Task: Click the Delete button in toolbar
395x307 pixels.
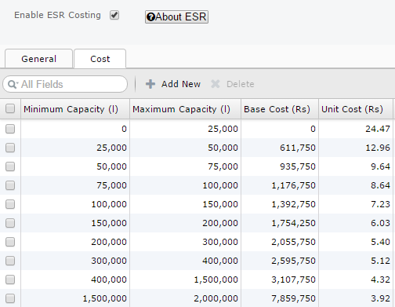Action: pos(233,84)
